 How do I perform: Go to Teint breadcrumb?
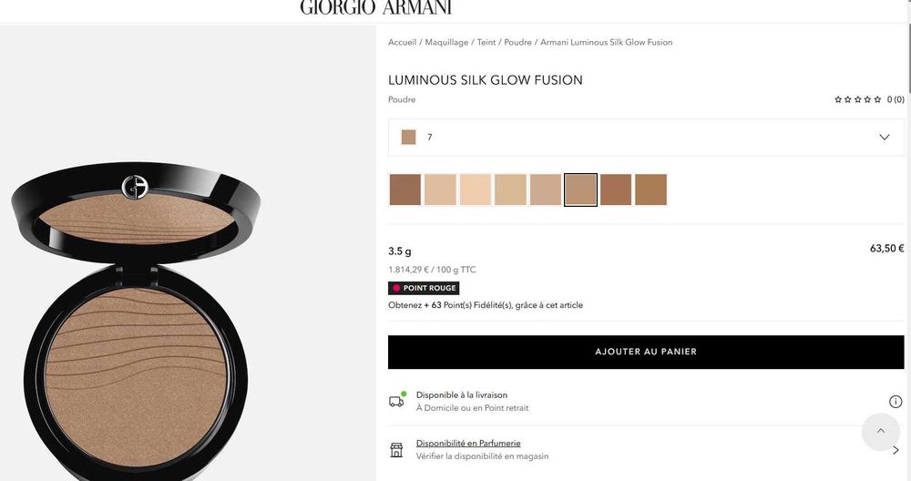tap(486, 43)
